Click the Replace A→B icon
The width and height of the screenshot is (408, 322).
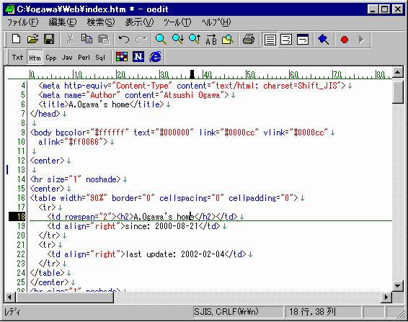point(211,40)
